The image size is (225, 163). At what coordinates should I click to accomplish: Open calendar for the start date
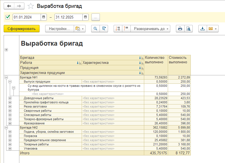(43, 17)
